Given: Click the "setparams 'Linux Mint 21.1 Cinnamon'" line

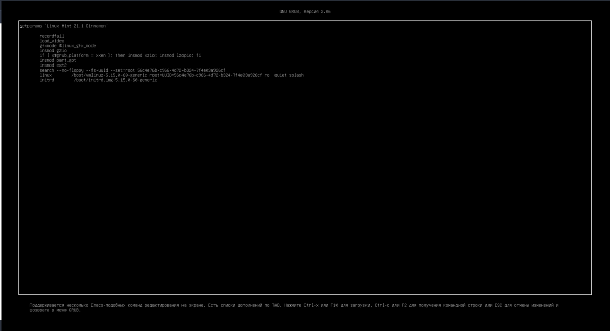Looking at the screenshot, I should (64, 25).
